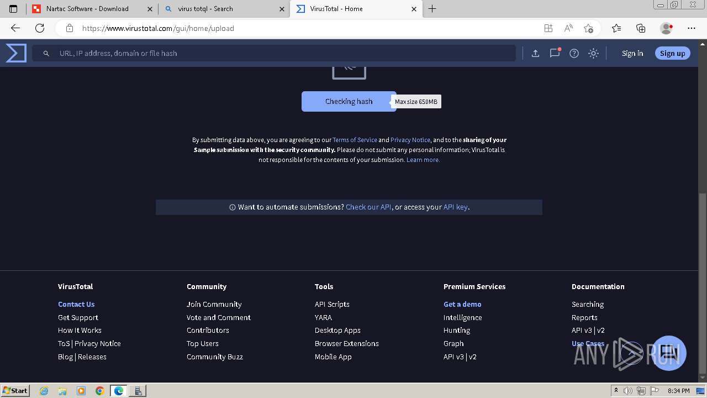The height and width of the screenshot is (398, 707).
Task: Open the Desktop Apps link
Action: (x=337, y=331)
